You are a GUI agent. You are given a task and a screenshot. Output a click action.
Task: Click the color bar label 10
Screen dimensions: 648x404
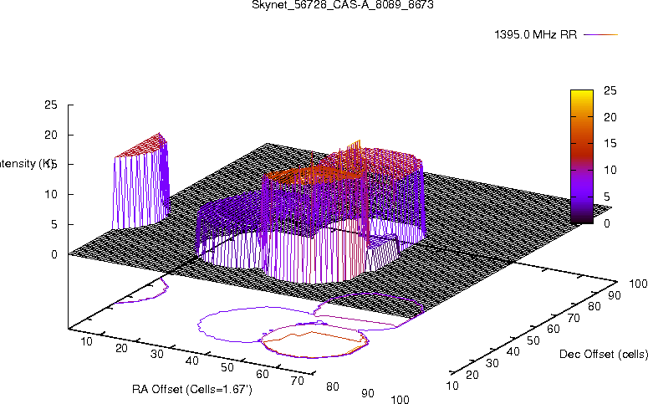click(610, 170)
